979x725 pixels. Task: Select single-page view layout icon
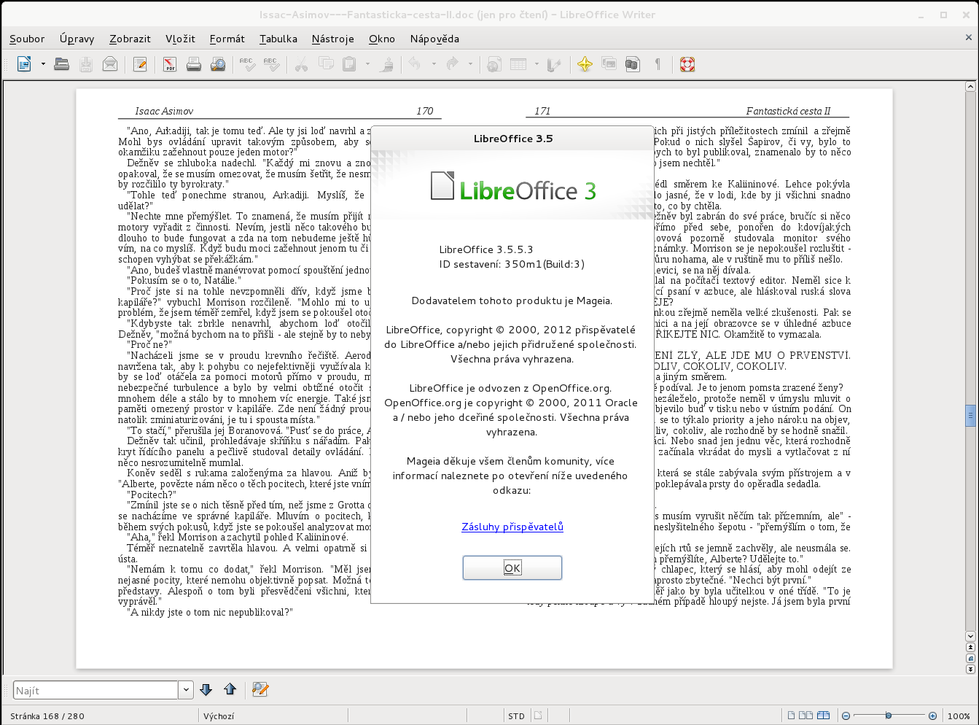[x=791, y=716]
